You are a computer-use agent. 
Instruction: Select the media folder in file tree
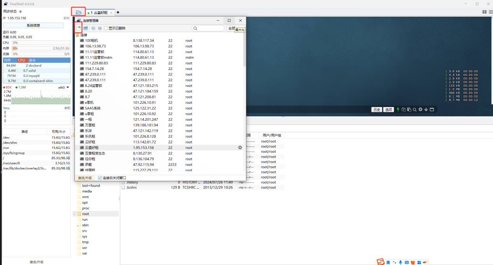pyautogui.click(x=87, y=191)
